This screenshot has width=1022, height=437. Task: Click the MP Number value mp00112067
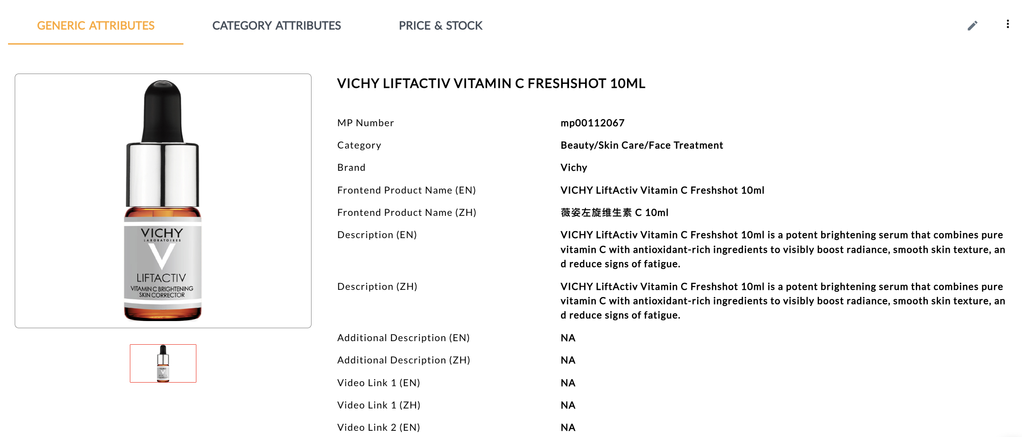pos(592,123)
